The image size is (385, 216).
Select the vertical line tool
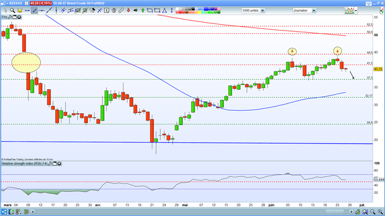coord(56,10)
